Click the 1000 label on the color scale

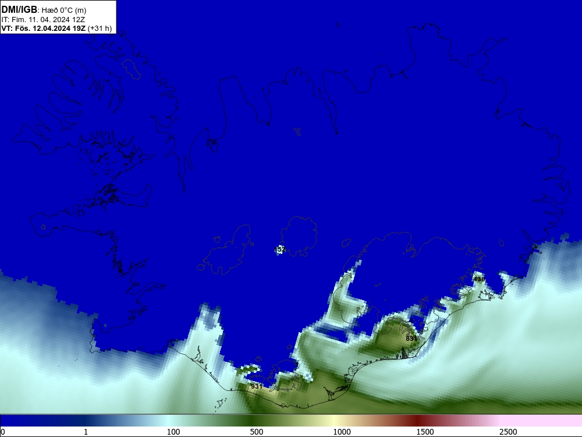pyautogui.click(x=342, y=432)
